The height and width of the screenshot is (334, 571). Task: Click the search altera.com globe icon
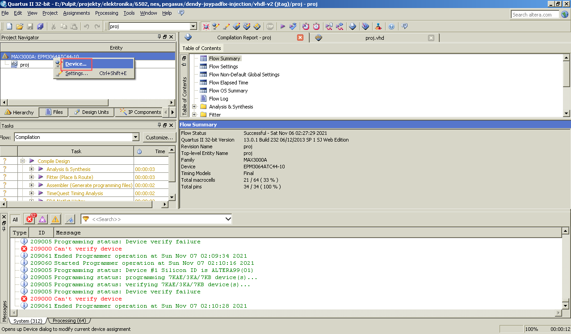(564, 15)
